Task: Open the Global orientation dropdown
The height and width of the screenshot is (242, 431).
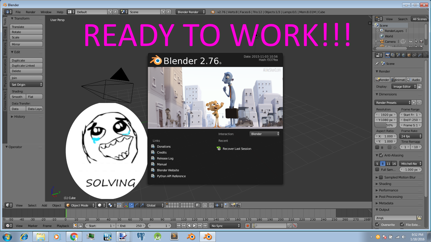Action: (x=154, y=205)
